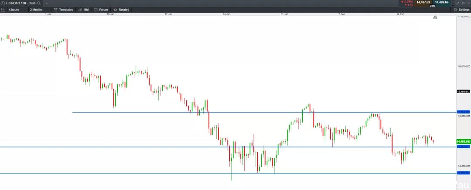Open Settings gear icon
This screenshot has width=471, height=190.
click(455, 10)
